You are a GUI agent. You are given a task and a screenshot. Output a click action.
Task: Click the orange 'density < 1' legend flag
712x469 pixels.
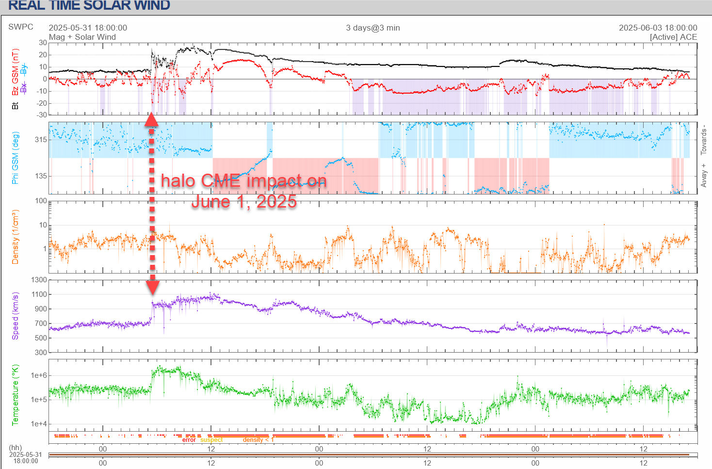258,440
